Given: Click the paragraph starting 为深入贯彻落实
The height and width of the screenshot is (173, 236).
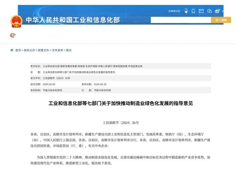Looking at the screenshot, I should tap(120, 160).
